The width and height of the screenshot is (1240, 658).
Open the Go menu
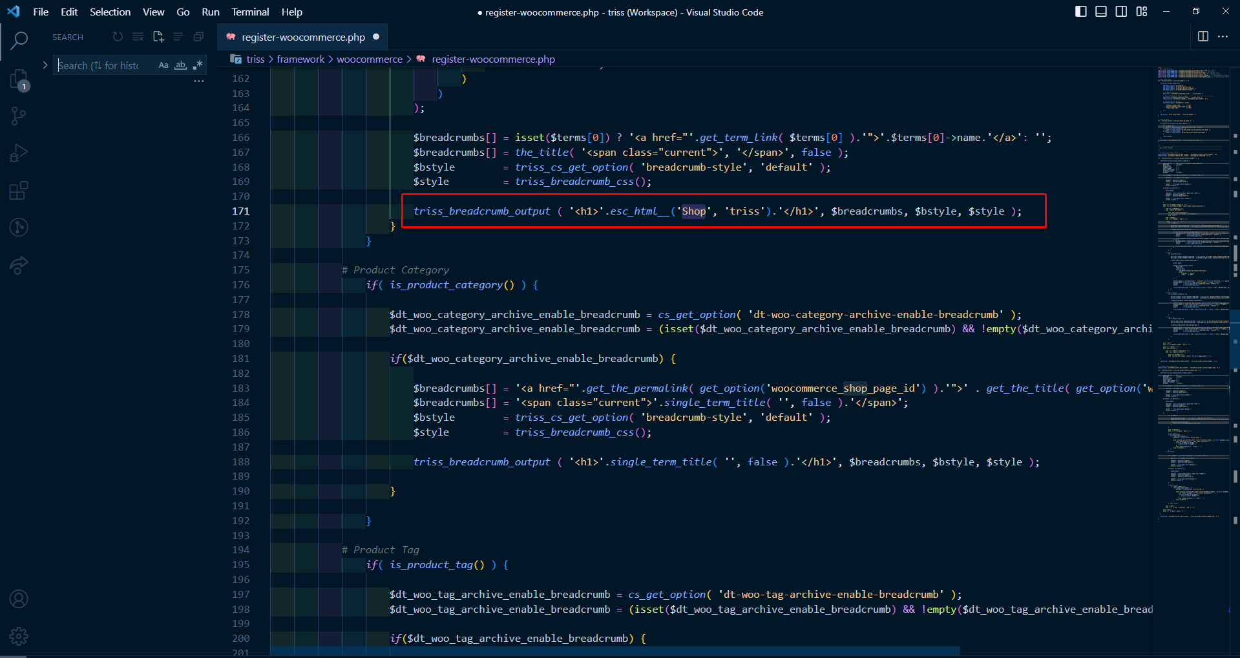(183, 12)
